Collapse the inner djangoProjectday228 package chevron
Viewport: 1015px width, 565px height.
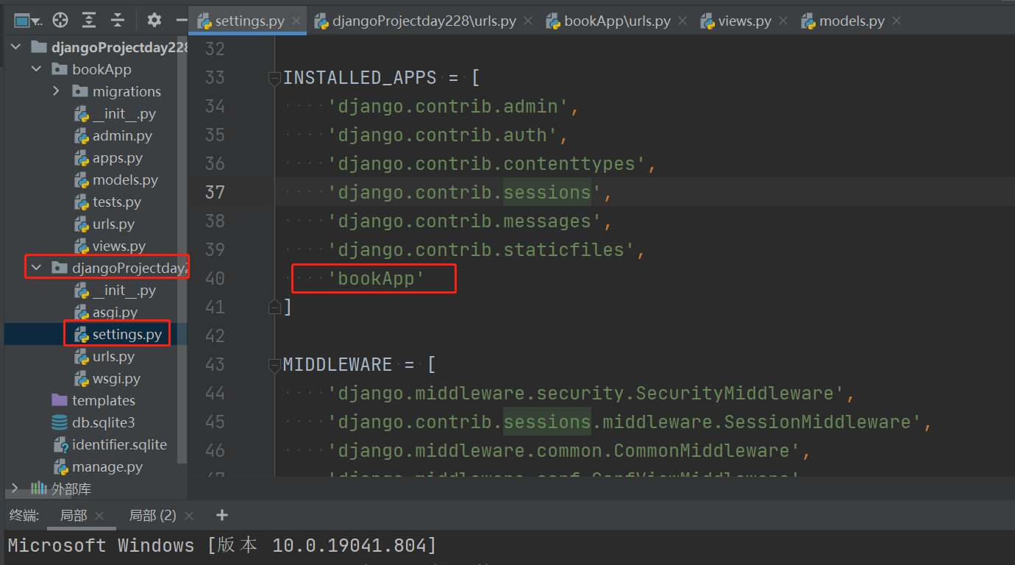coord(36,268)
